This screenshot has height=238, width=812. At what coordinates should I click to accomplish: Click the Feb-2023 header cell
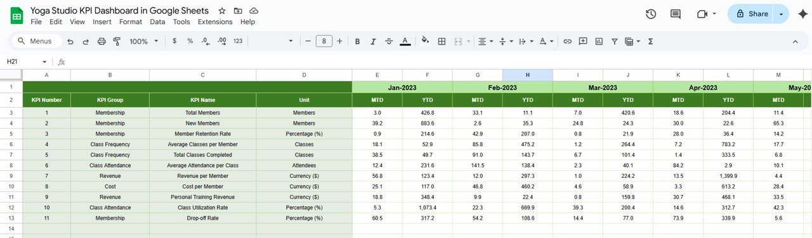pyautogui.click(x=502, y=87)
